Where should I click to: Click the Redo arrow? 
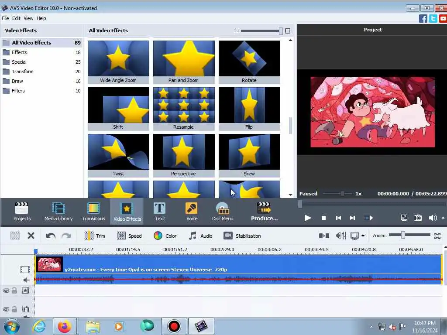66,236
